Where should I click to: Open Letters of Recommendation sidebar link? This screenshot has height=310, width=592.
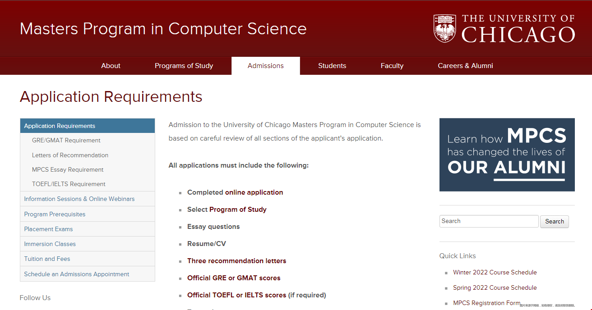70,155
